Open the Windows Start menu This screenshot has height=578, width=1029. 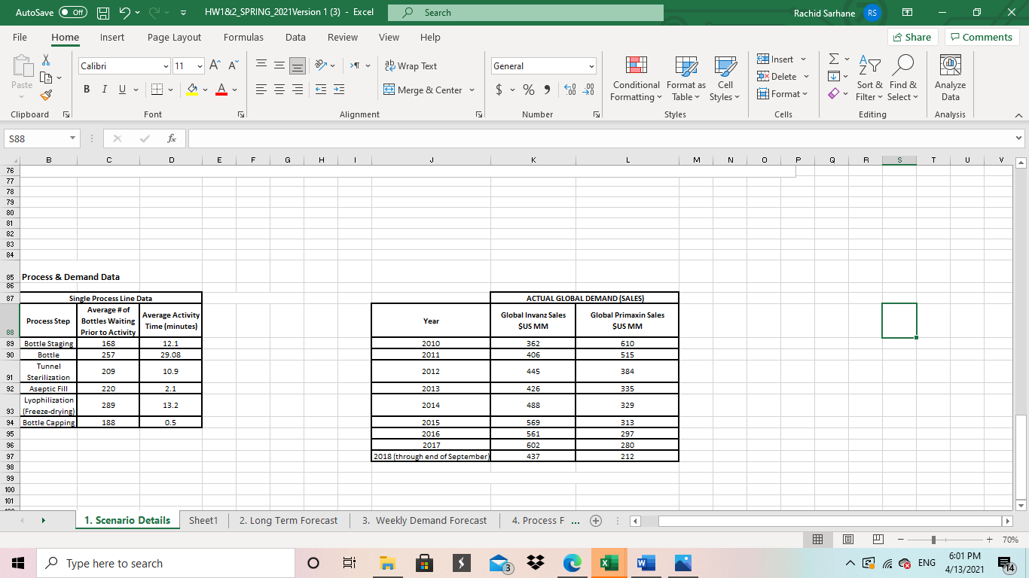pos(17,563)
